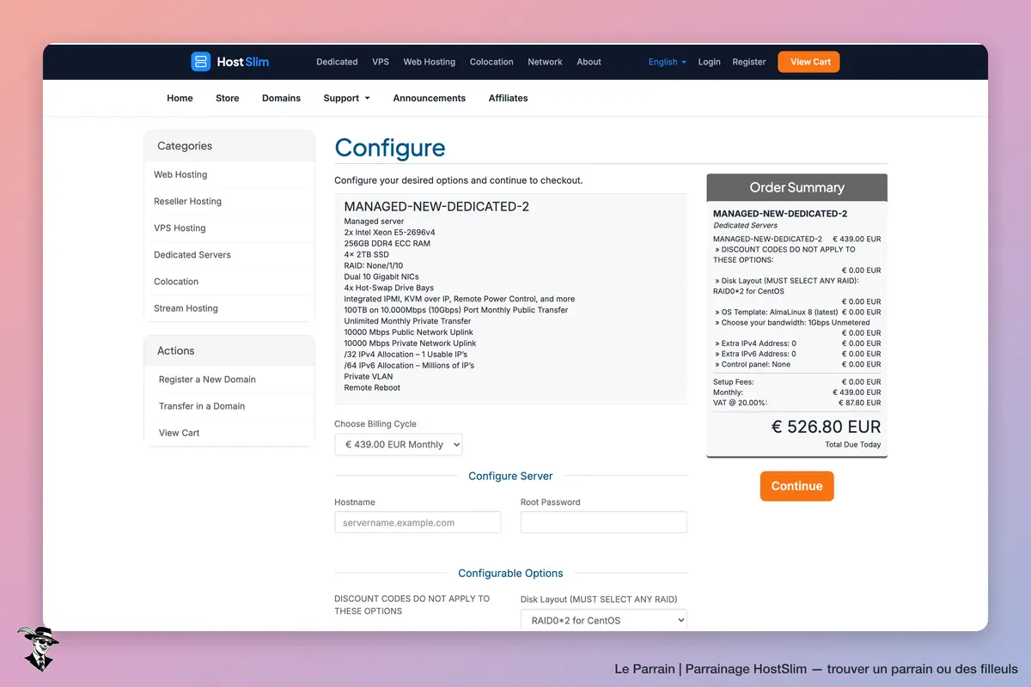Select VPS Hosting category
The height and width of the screenshot is (687, 1031).
click(x=229, y=228)
